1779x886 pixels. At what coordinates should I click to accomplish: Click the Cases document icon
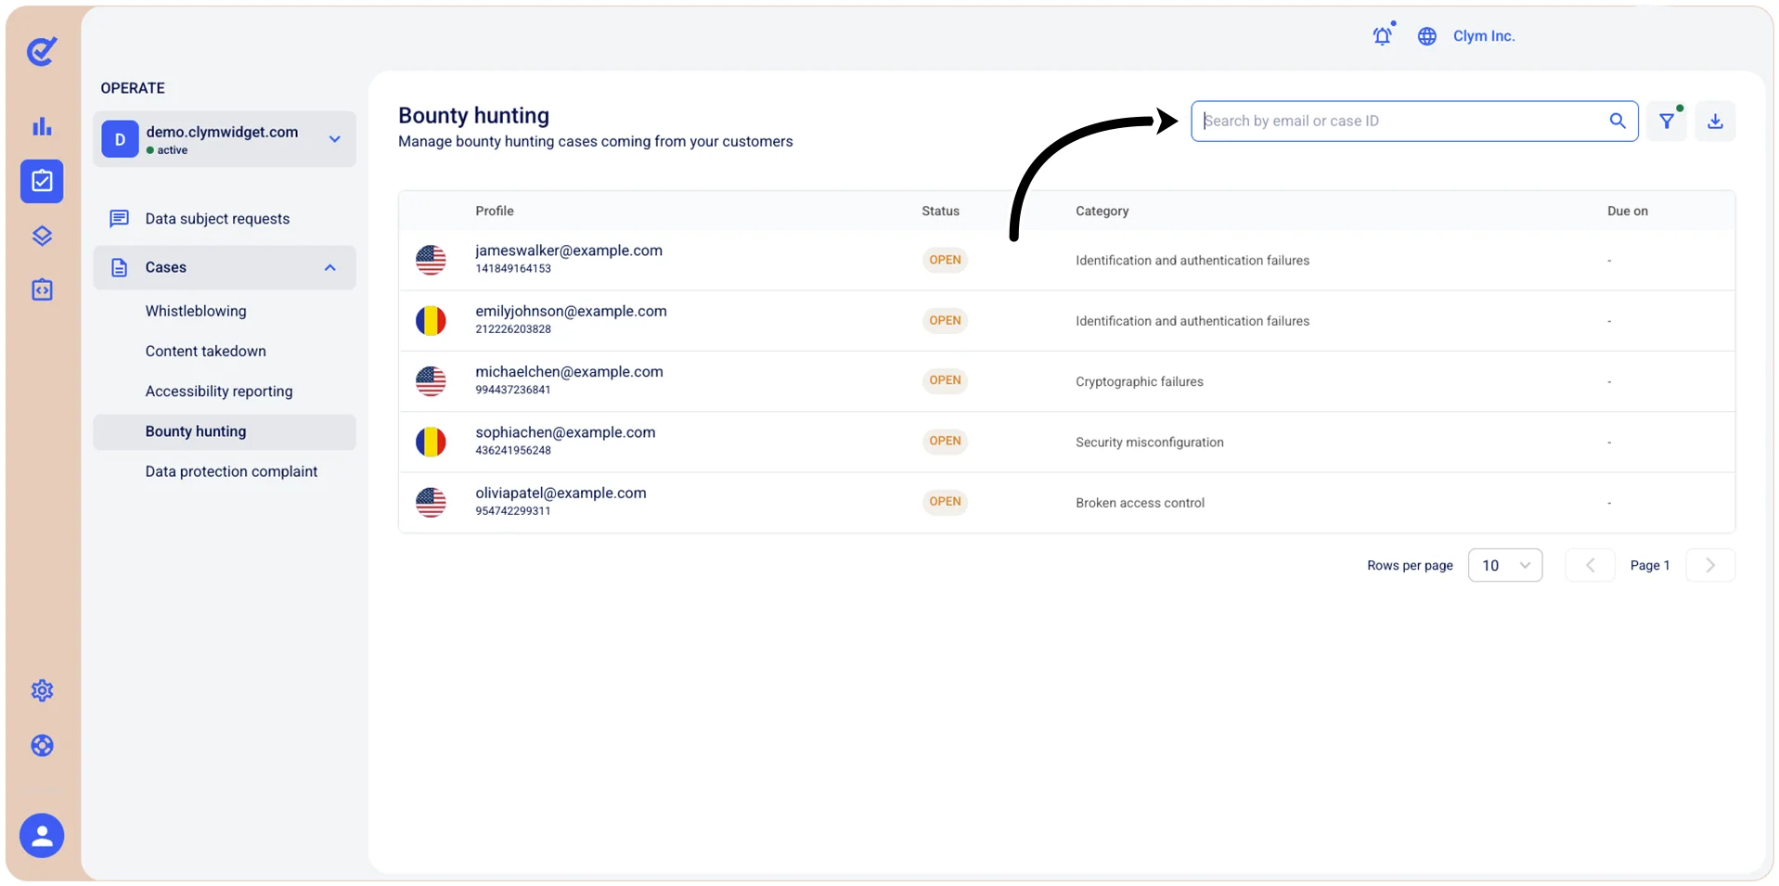(x=119, y=267)
